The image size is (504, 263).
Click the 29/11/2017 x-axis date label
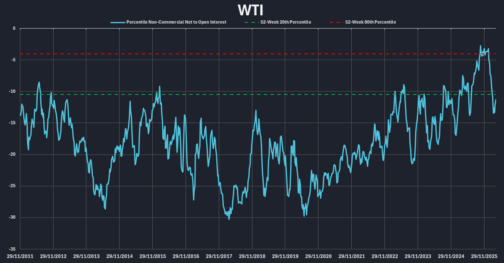pos(219,256)
